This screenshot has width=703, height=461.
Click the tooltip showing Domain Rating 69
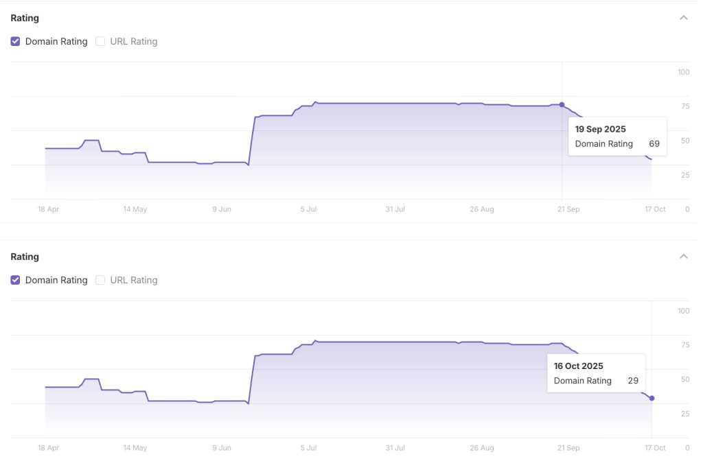pyautogui.click(x=617, y=137)
